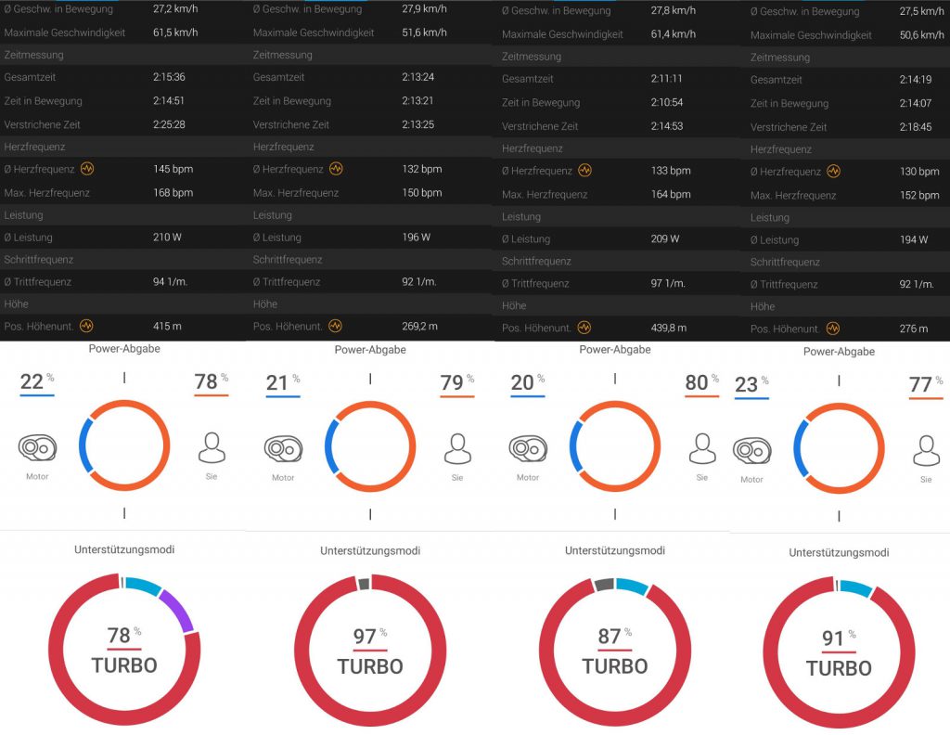Tap the 91% TURBO label inside the ring
The height and width of the screenshot is (735, 950).
(839, 652)
